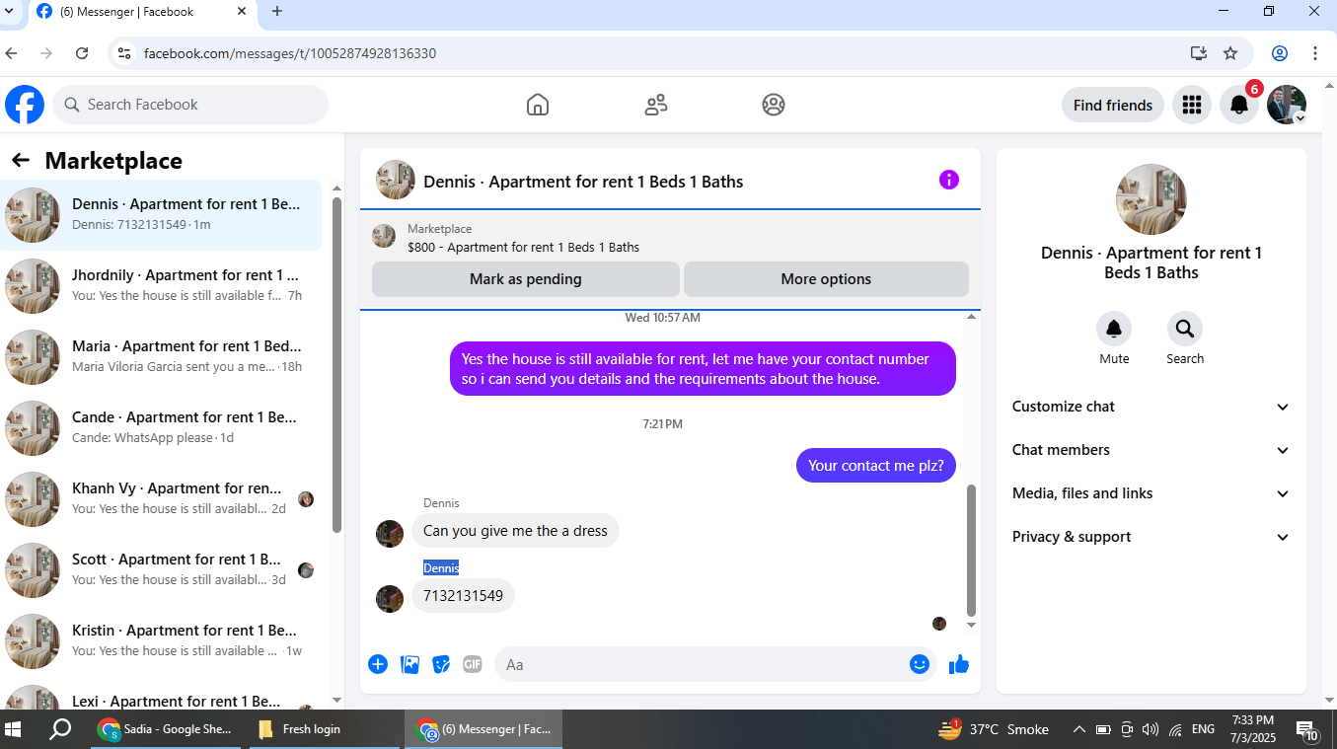Screen dimensions: 1337x749
Task: Open more actions plus icon in composer
Action: tap(378, 664)
